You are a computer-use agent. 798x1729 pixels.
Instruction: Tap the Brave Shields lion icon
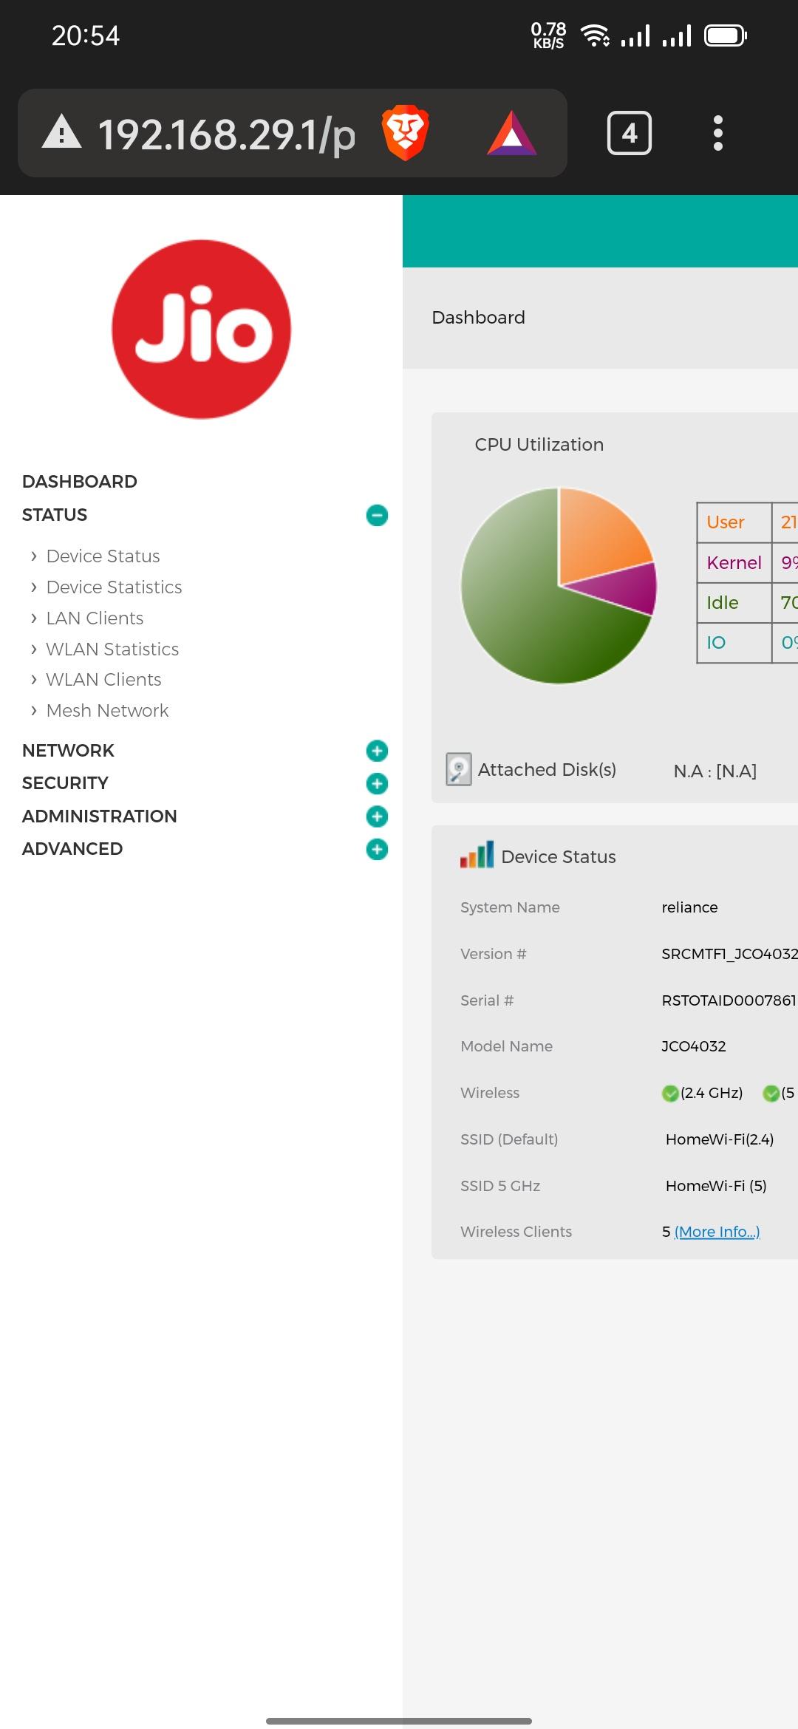pyautogui.click(x=405, y=134)
